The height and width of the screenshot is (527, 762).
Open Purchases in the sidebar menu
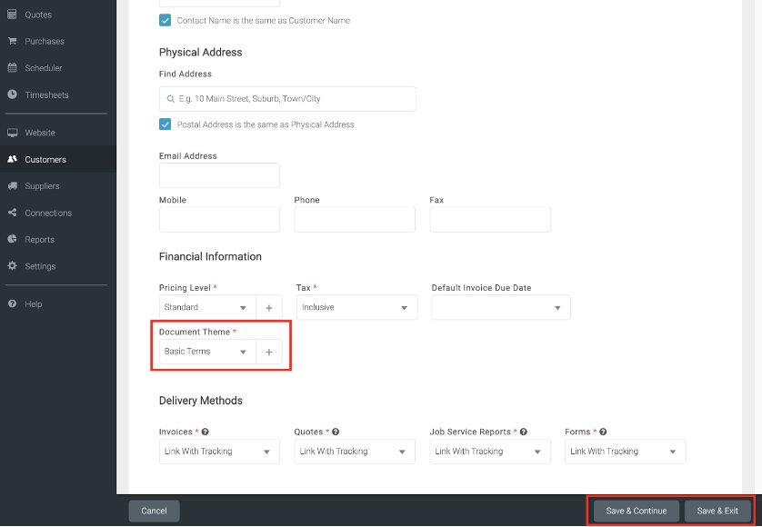point(58,41)
